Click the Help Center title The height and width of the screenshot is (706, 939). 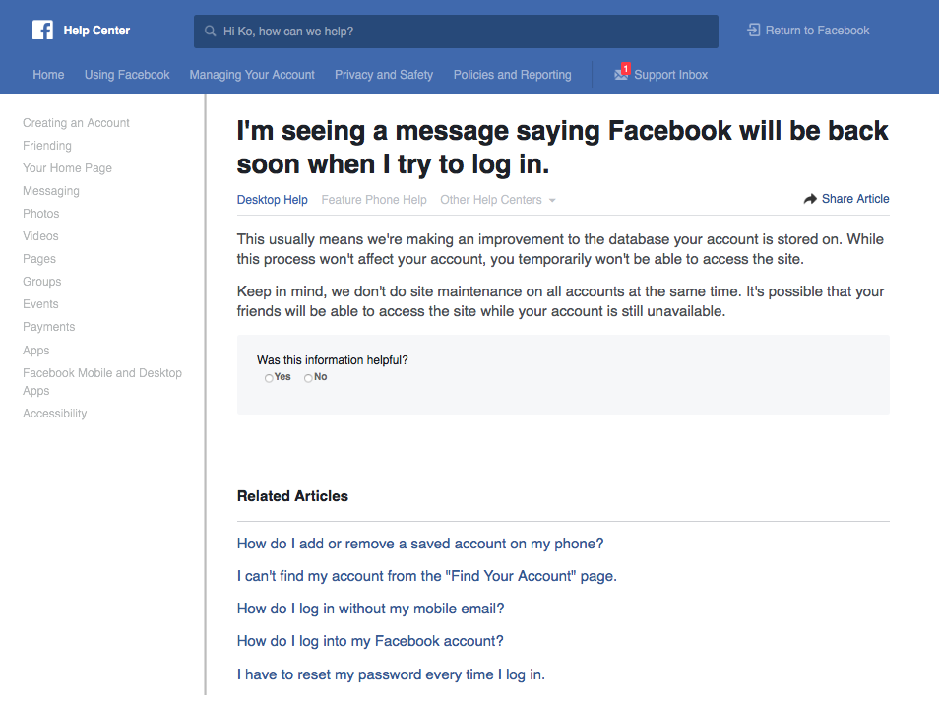[x=96, y=31]
